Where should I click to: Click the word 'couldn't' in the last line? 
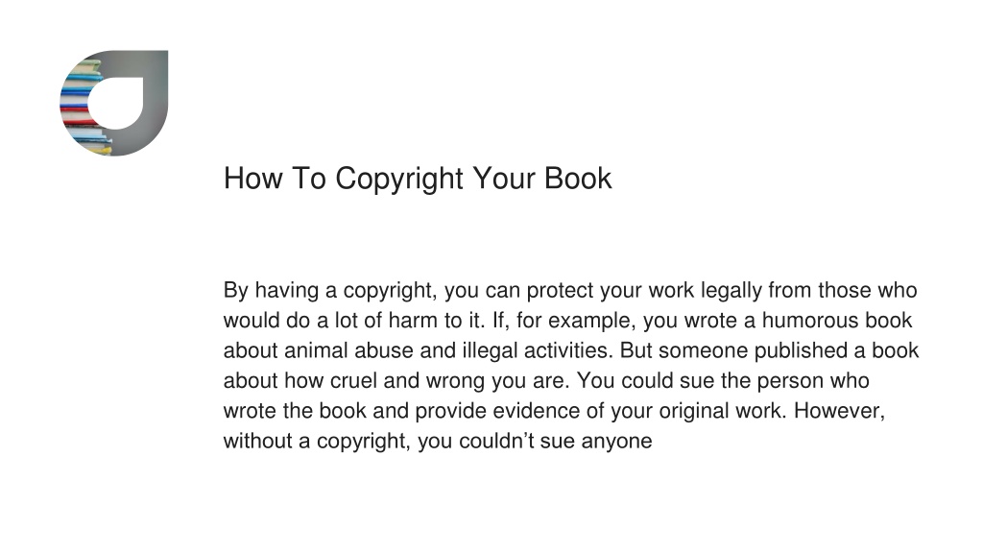496,441
